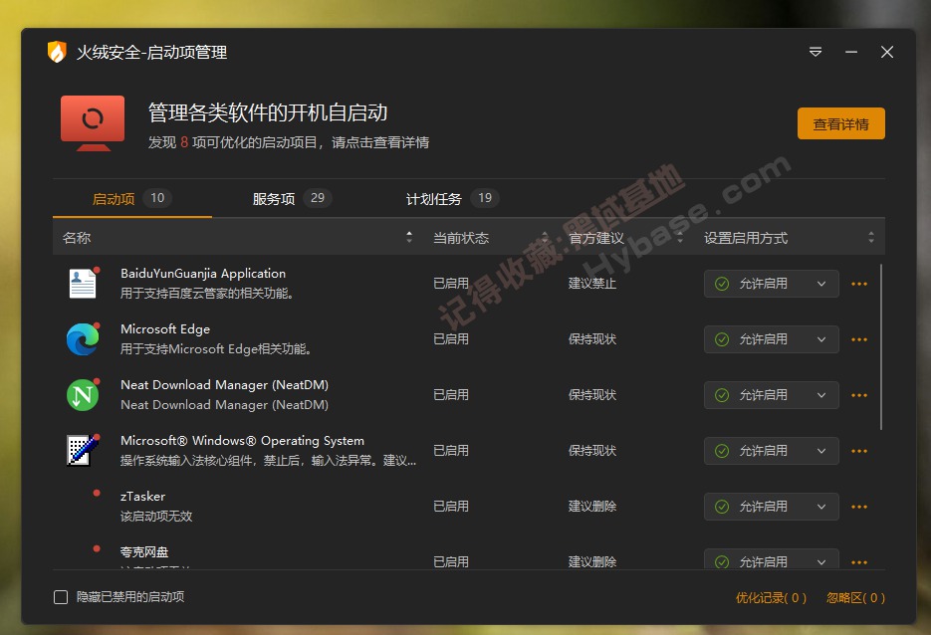Click the Huorong shield logo icon
931x635 pixels.
coord(57,52)
